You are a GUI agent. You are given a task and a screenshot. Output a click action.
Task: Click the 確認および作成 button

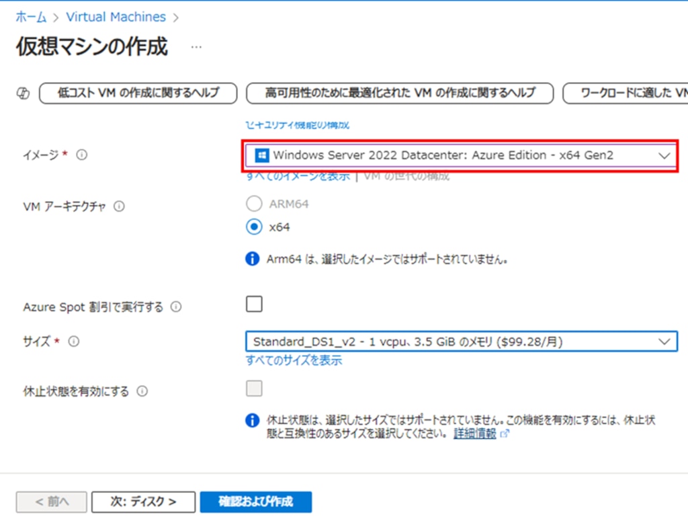point(256,502)
